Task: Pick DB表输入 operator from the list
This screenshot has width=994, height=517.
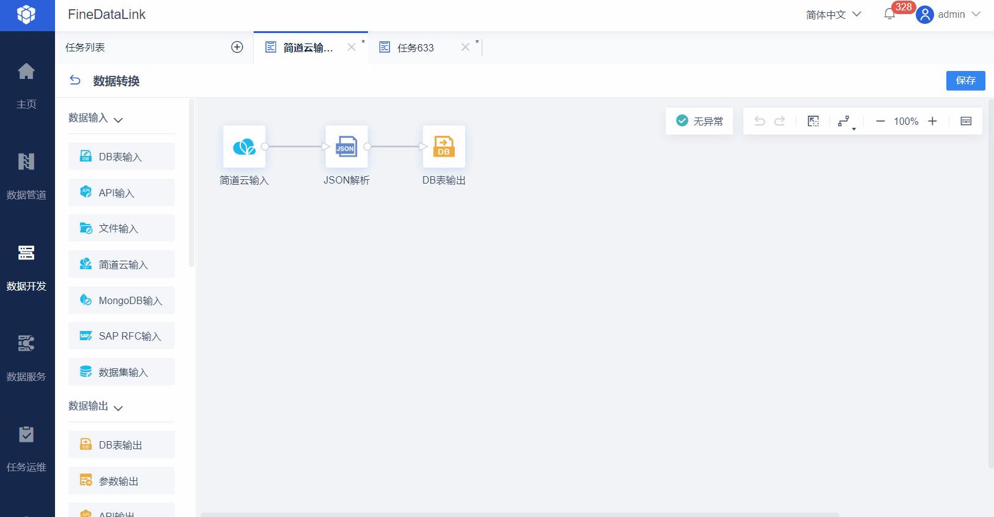Action: pos(122,157)
